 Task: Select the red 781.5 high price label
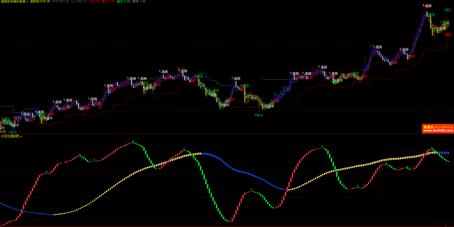[180, 69]
